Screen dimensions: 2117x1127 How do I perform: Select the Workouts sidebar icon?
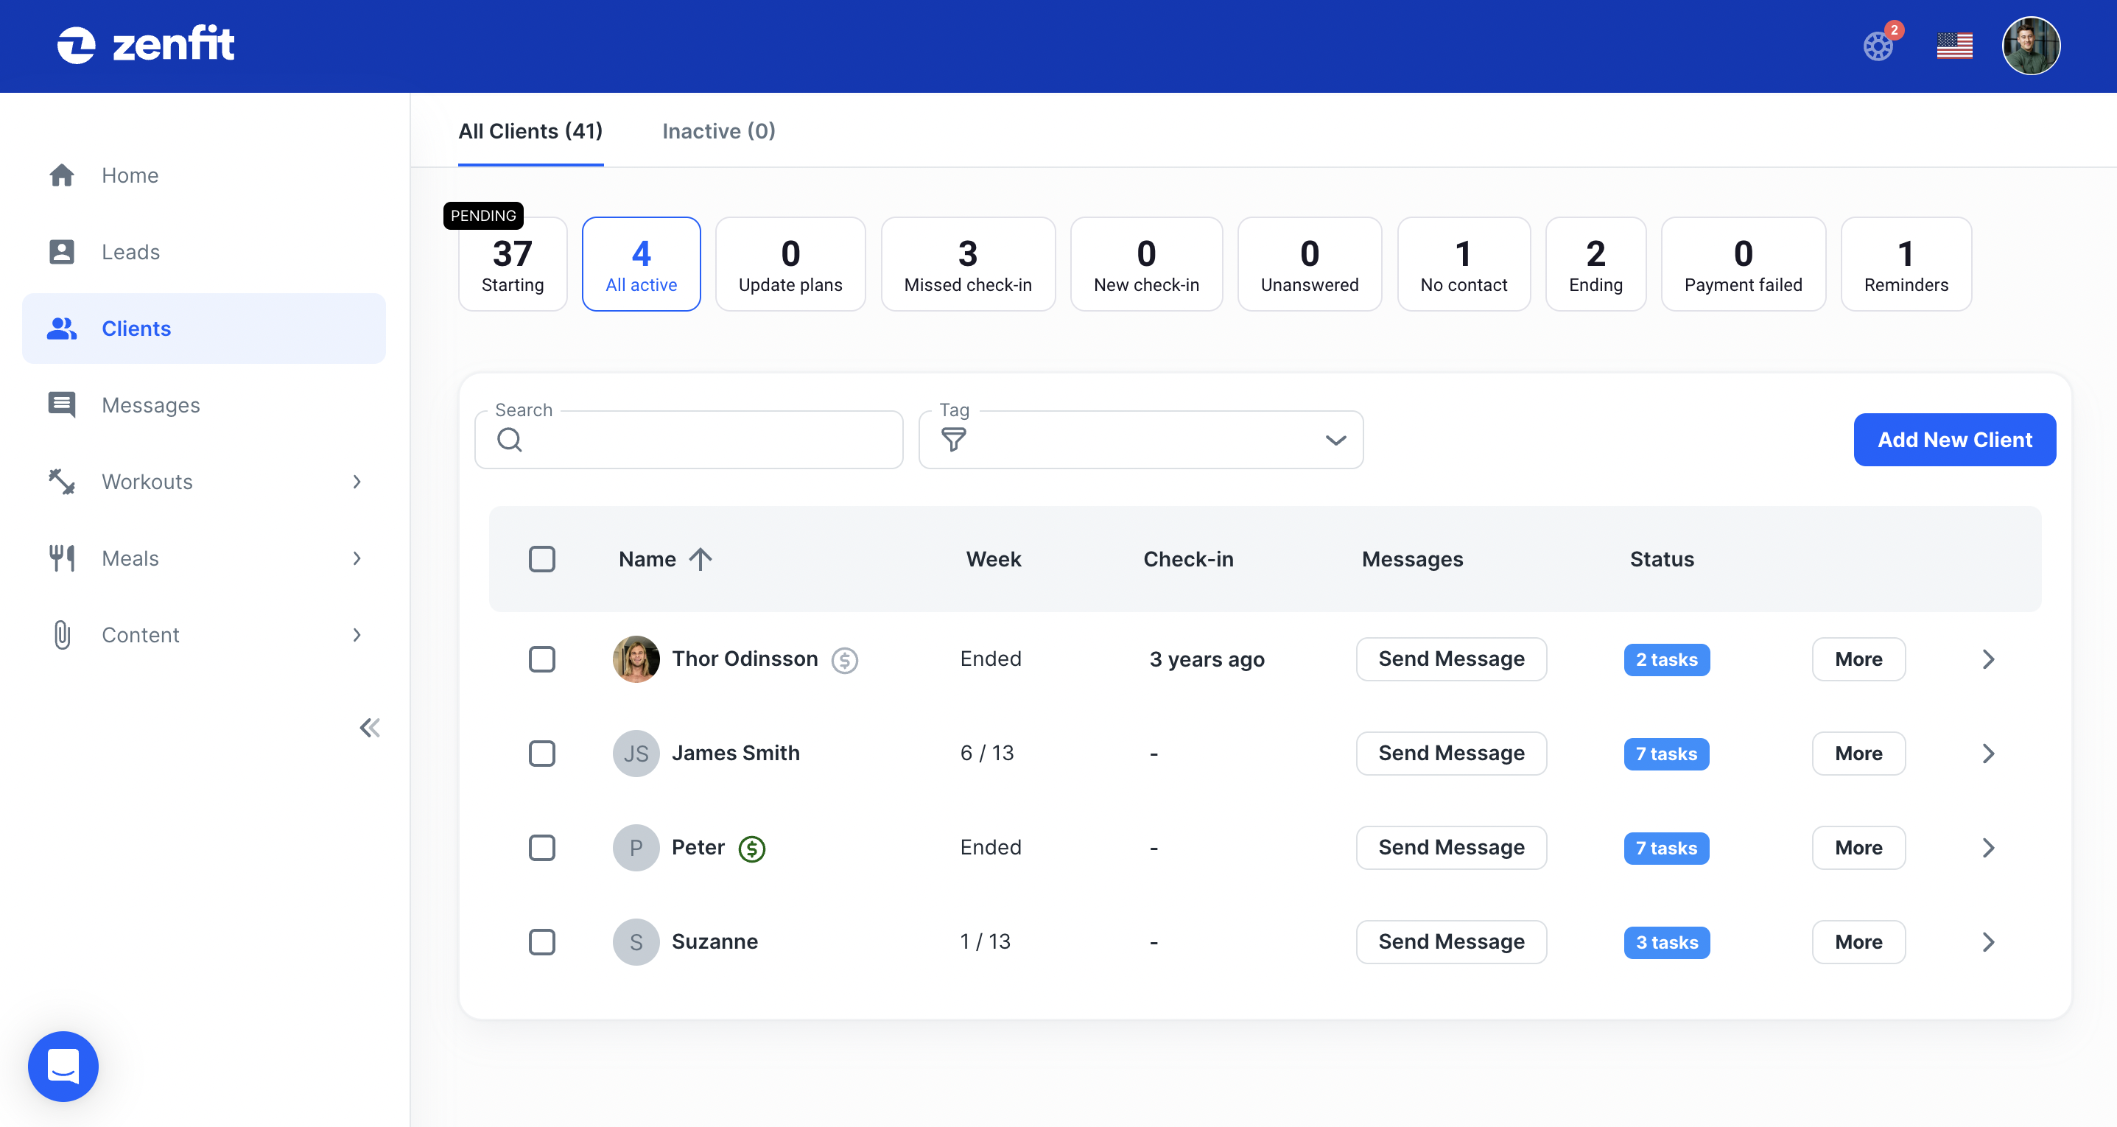pos(62,482)
